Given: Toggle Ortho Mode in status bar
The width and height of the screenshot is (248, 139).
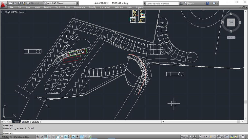Looking at the screenshot, I should click(x=49, y=137).
